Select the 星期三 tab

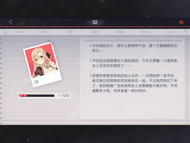[x=96, y=32]
